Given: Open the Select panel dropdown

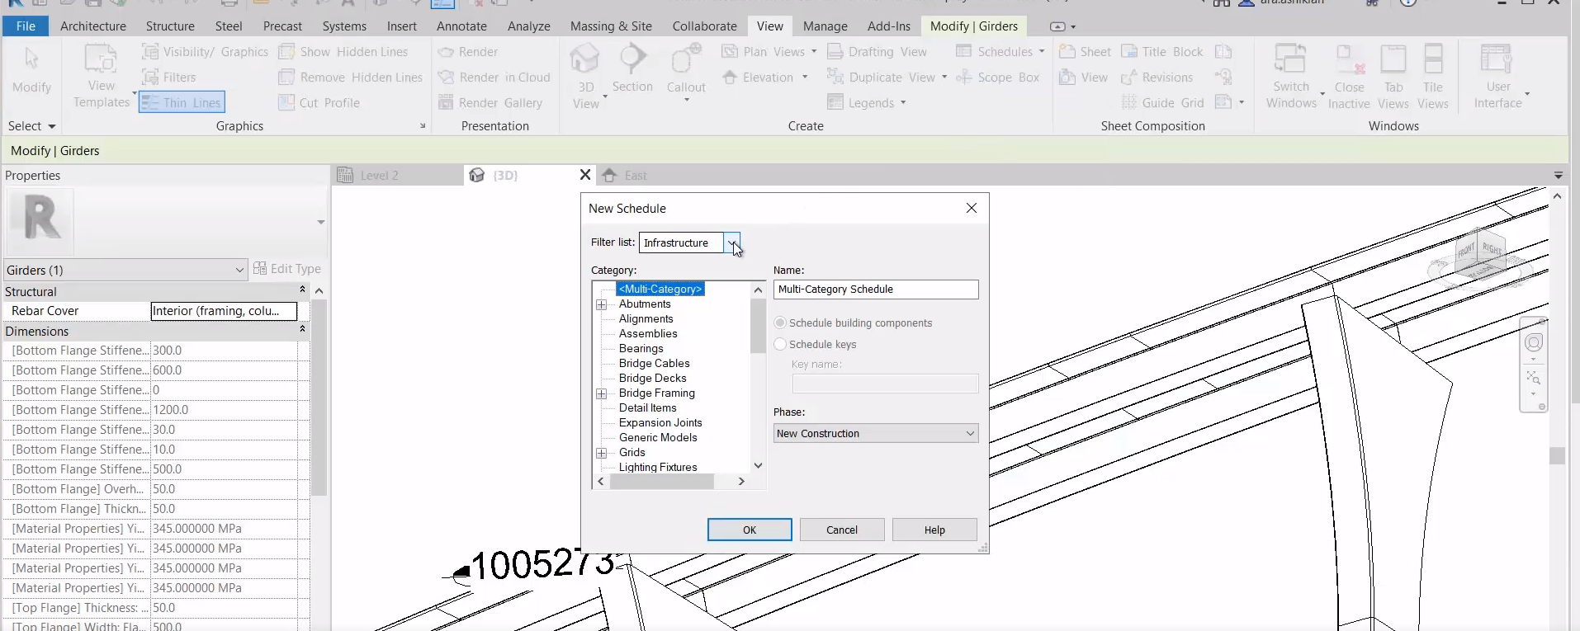Looking at the screenshot, I should tap(32, 126).
